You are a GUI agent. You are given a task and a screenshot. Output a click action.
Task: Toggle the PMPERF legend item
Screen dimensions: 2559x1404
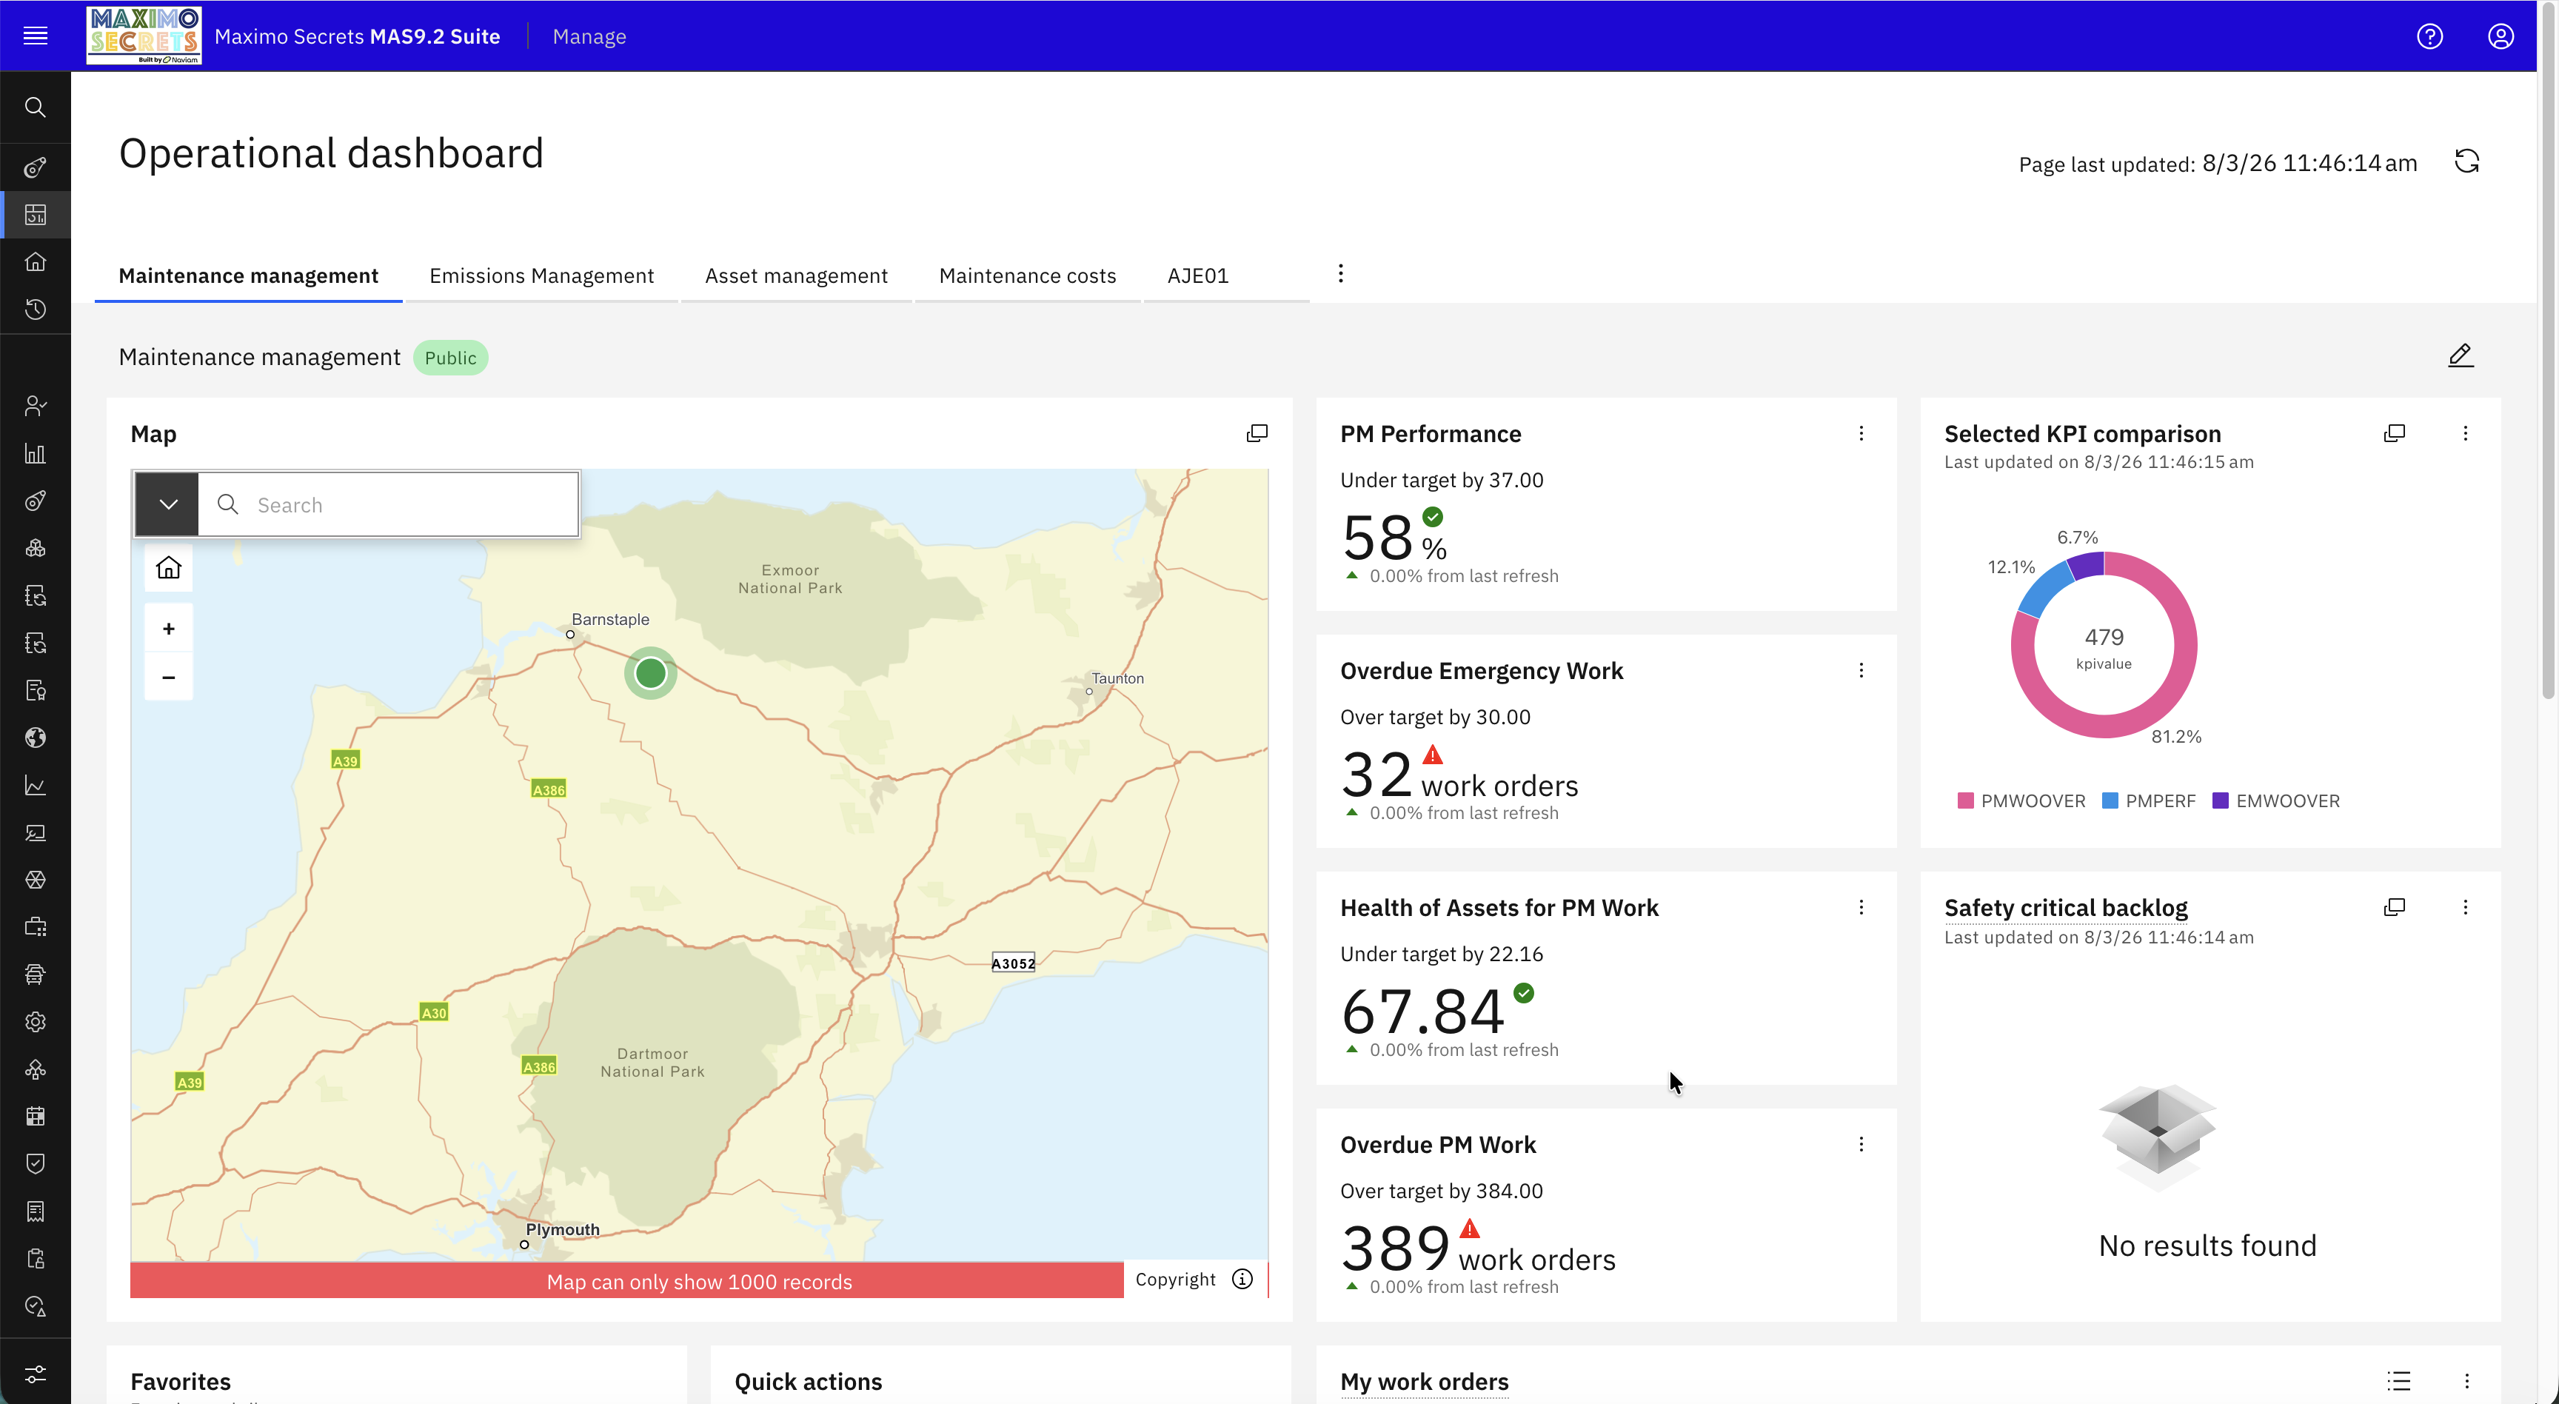coord(2149,801)
